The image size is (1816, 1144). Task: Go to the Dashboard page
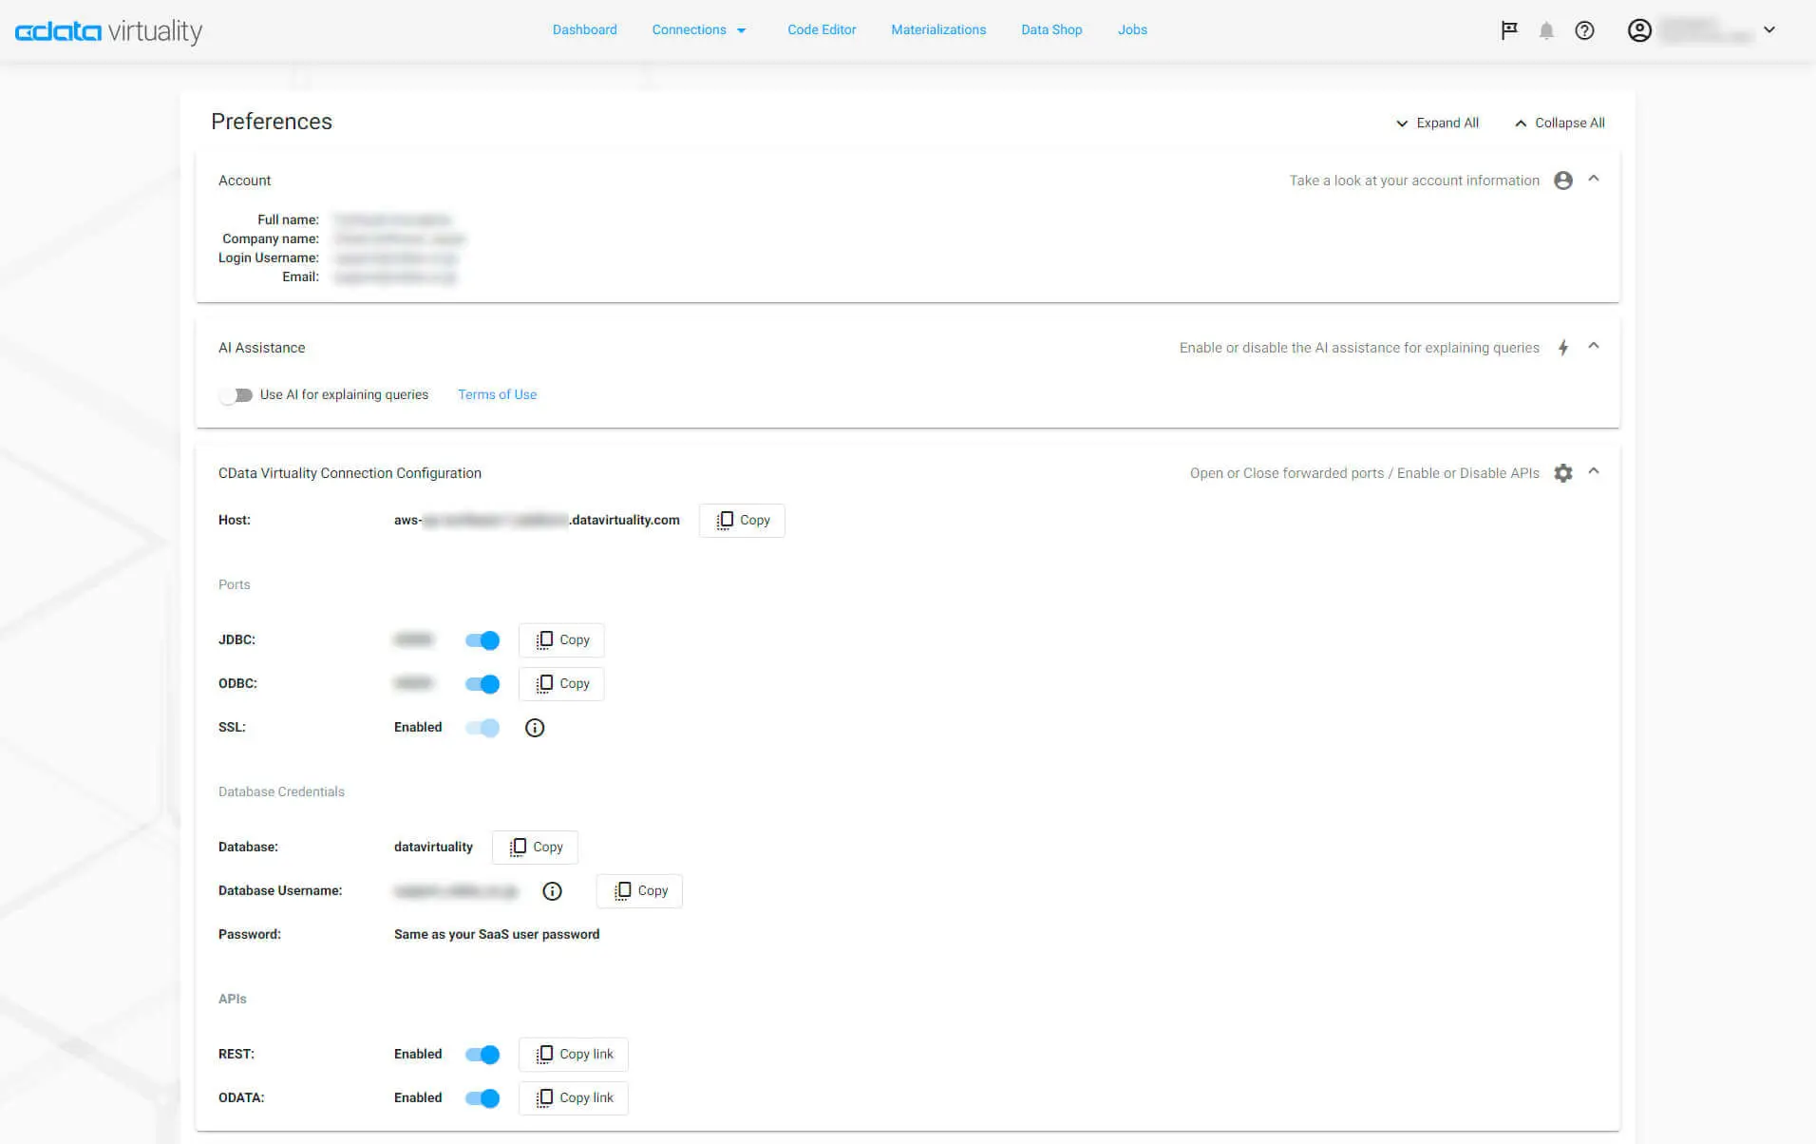585,30
